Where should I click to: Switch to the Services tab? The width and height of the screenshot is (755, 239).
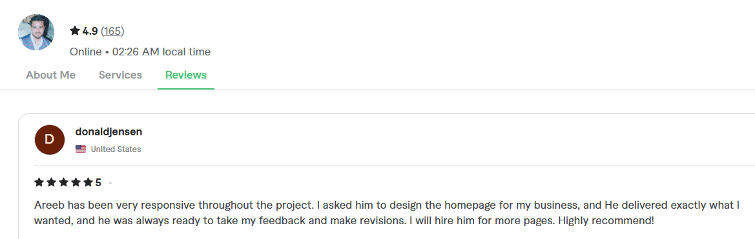coord(120,75)
